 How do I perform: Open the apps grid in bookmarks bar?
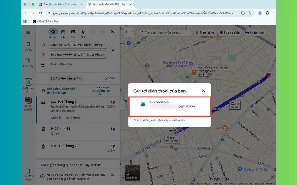[x=25, y=21]
